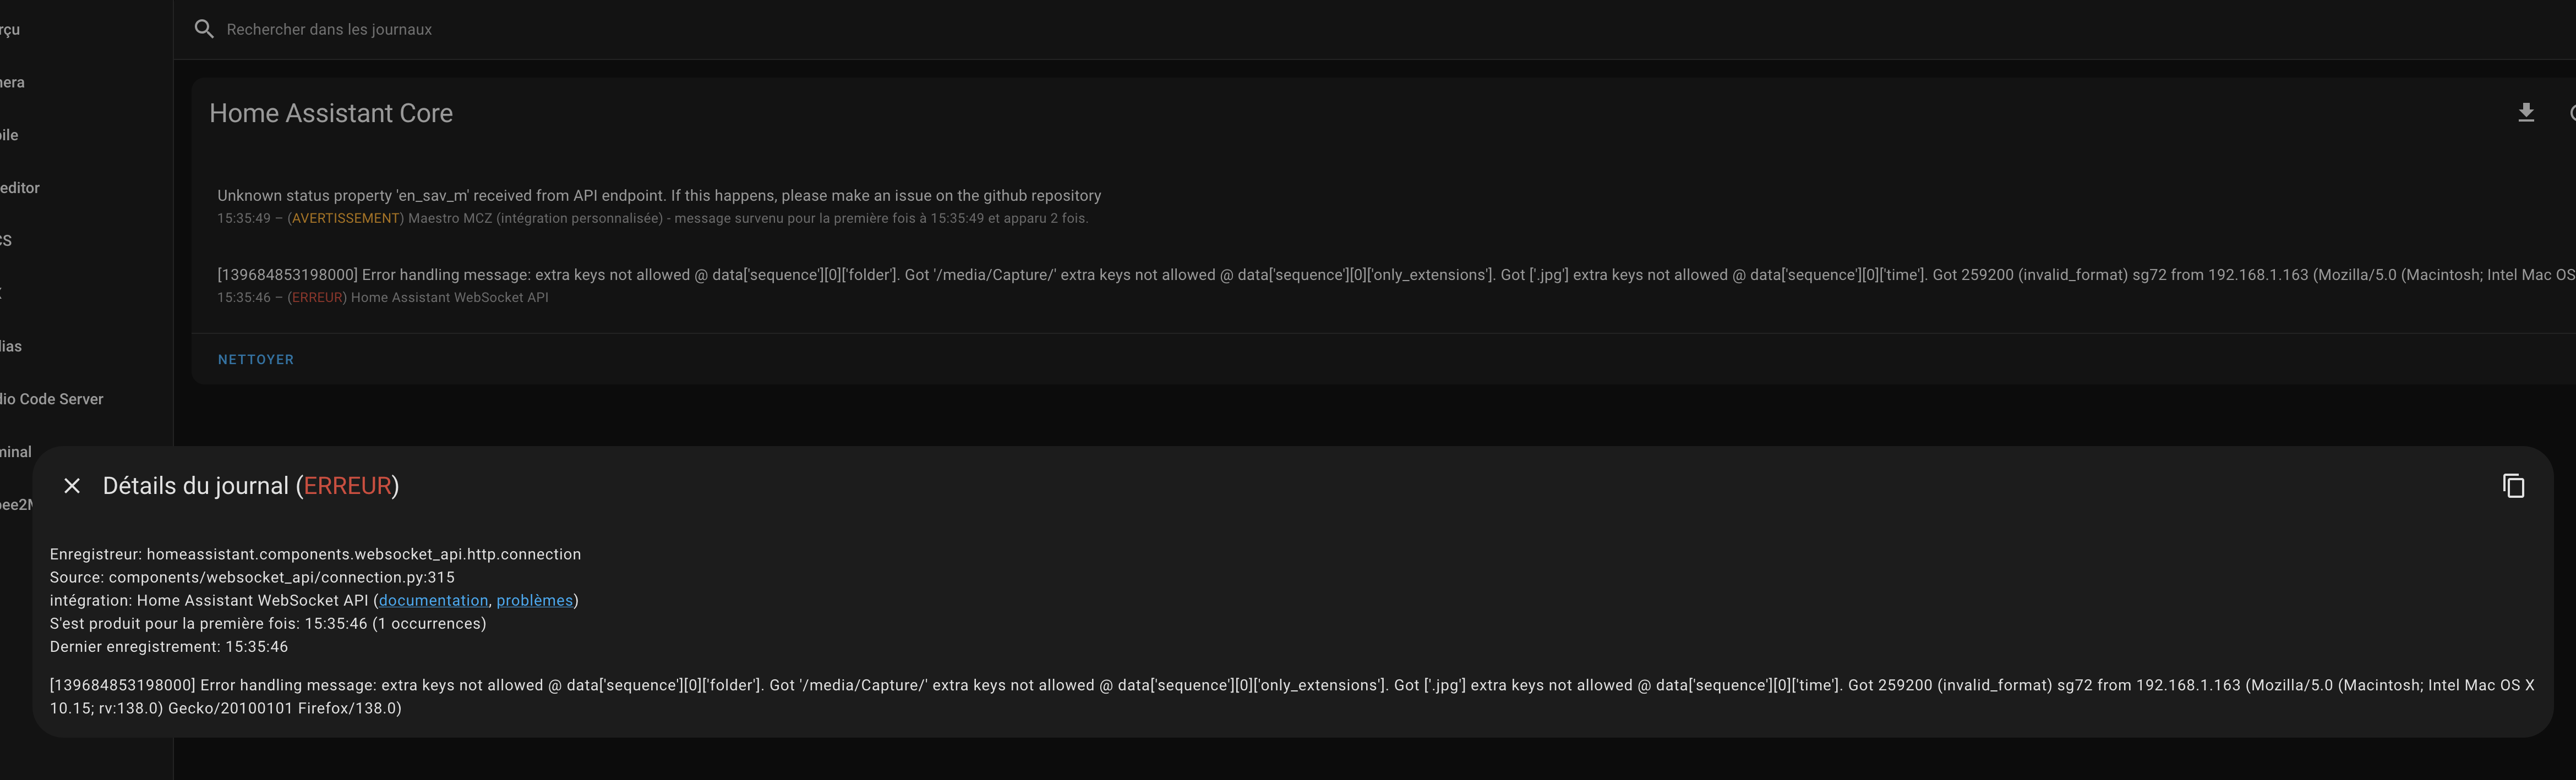Open the problèmes link in log details
The width and height of the screenshot is (2576, 780).
(535, 600)
